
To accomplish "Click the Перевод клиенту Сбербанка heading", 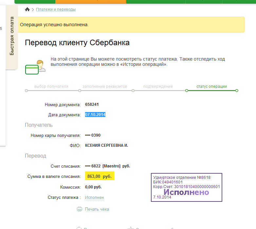I will tap(77, 43).
